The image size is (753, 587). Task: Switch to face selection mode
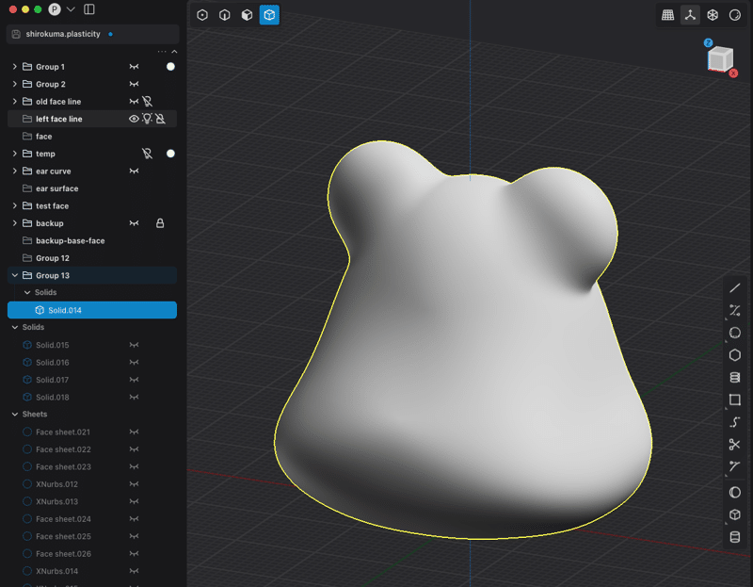pyautogui.click(x=247, y=15)
